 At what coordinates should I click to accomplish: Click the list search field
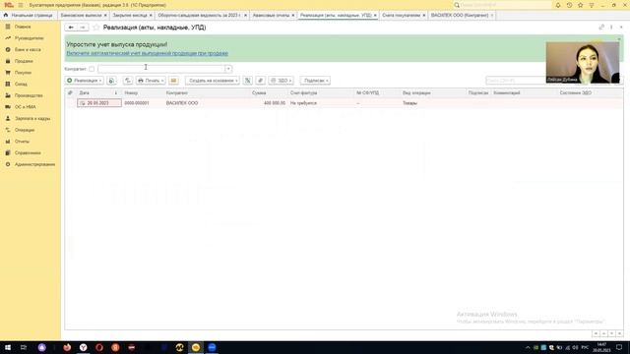click(x=516, y=81)
